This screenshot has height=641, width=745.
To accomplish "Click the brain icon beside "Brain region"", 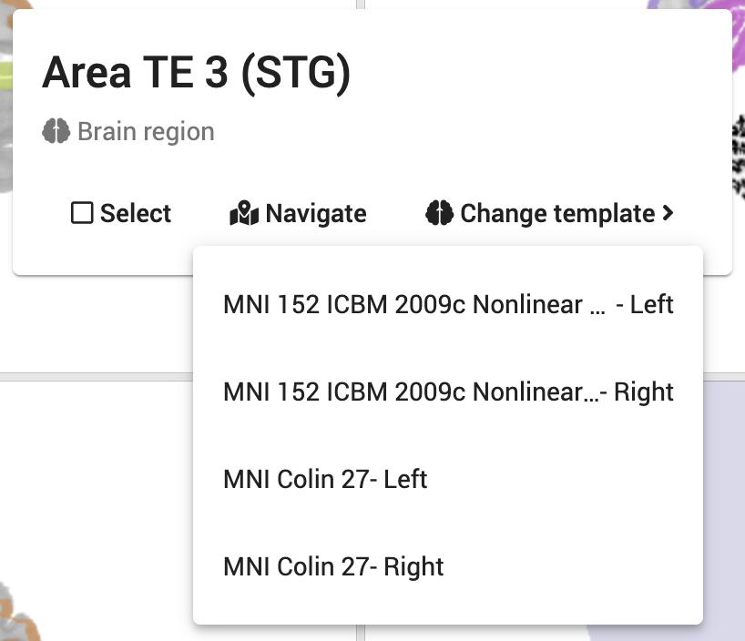I will click(56, 132).
